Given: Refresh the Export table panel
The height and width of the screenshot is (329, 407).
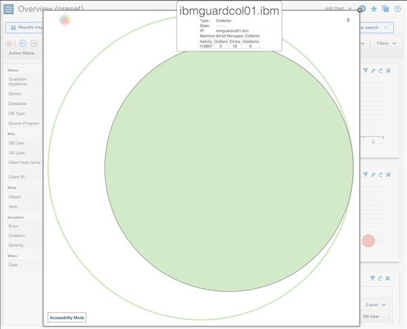Looking at the screenshot, I should 380,278.
